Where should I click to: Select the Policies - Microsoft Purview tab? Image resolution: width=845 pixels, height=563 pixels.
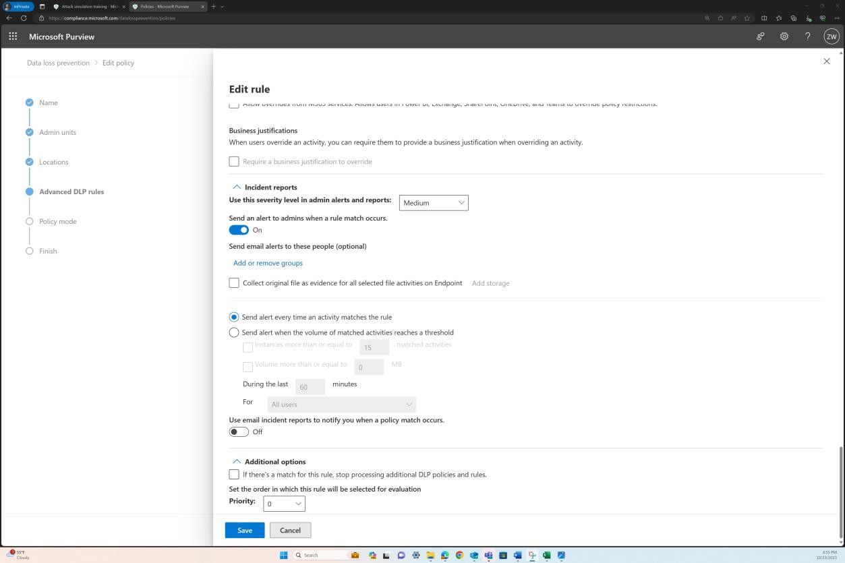pos(165,6)
